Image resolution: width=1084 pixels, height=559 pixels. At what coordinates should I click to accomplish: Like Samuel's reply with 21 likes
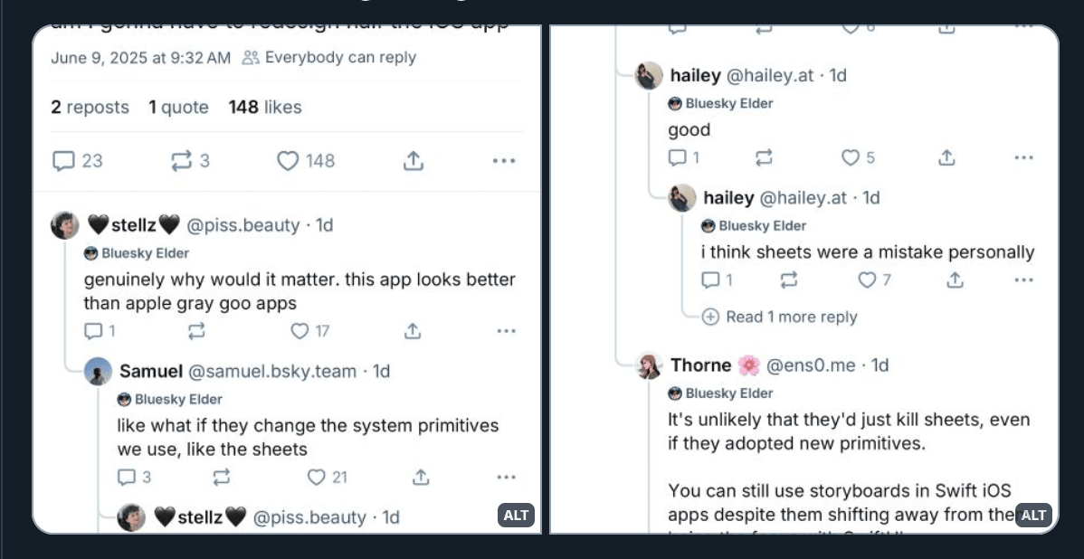point(316,477)
